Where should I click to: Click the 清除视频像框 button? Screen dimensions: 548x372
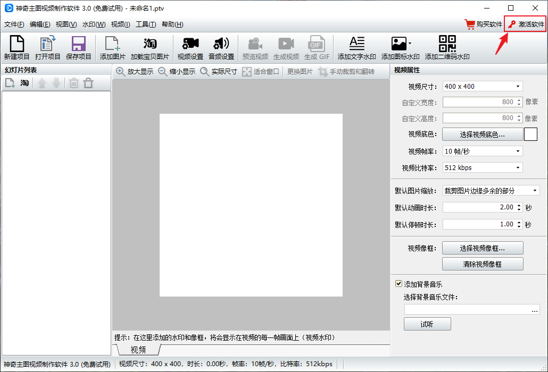[483, 264]
